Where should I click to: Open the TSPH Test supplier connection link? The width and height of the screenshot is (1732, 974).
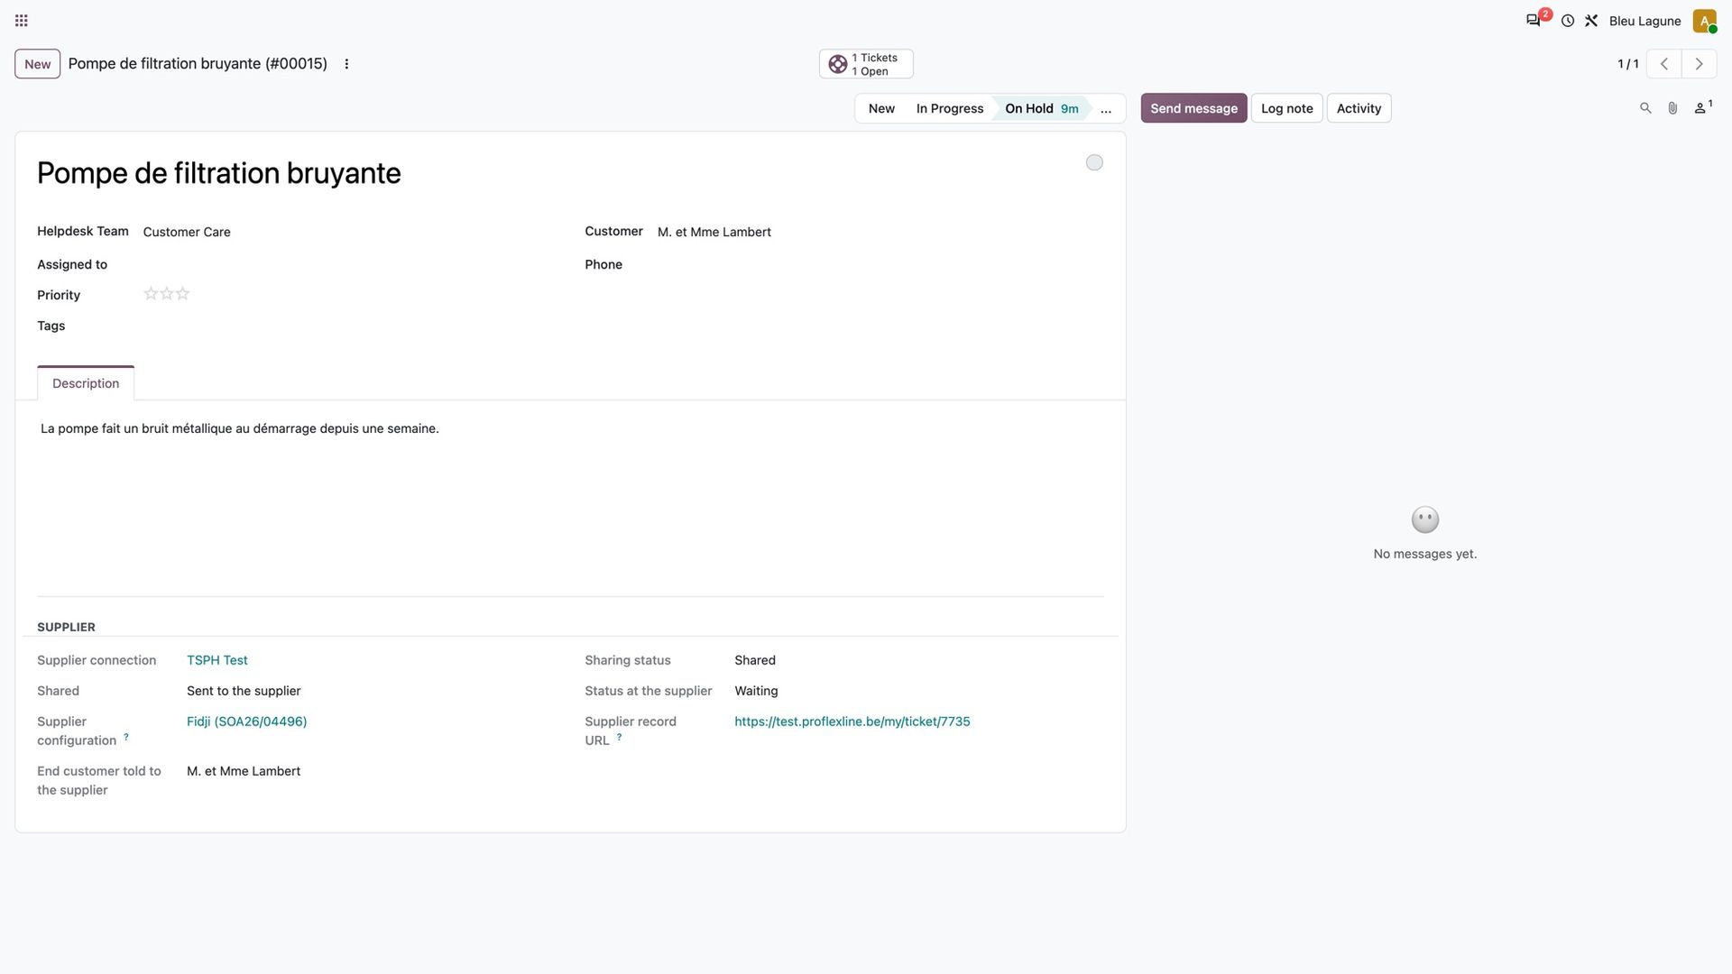(217, 660)
